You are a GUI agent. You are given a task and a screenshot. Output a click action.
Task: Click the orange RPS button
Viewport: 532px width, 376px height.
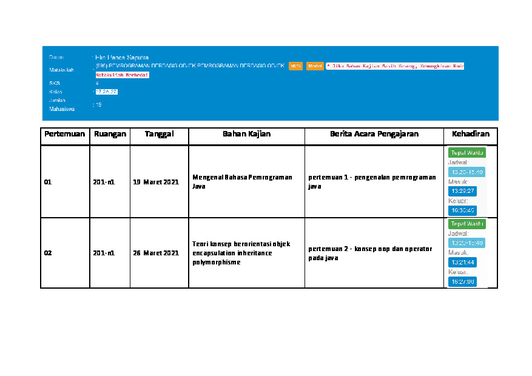coord(295,66)
